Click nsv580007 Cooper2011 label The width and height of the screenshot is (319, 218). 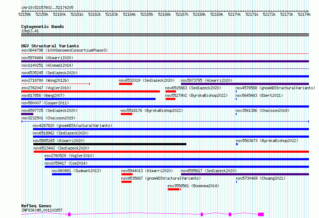45,103
